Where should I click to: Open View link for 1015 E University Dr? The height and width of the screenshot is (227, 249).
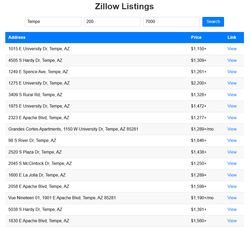[232, 49]
